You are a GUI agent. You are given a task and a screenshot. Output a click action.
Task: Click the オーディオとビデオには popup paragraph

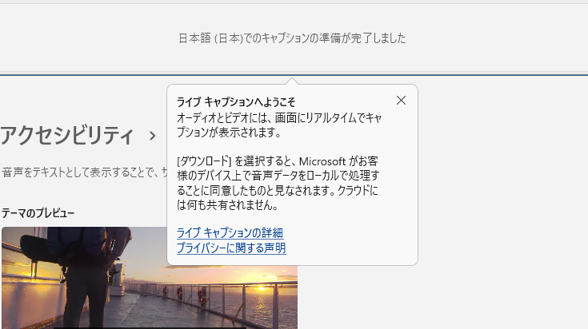pyautogui.click(x=279, y=125)
